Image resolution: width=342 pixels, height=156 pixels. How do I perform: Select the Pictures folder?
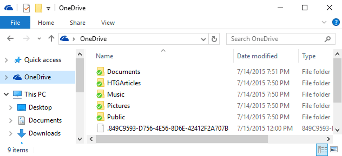coord(119,106)
